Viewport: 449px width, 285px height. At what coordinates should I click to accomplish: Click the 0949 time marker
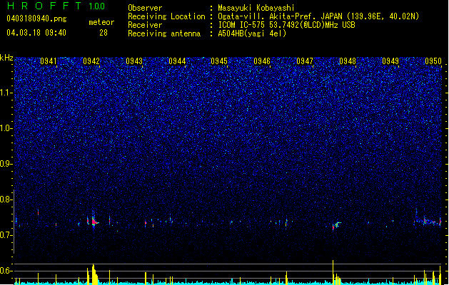coord(390,61)
